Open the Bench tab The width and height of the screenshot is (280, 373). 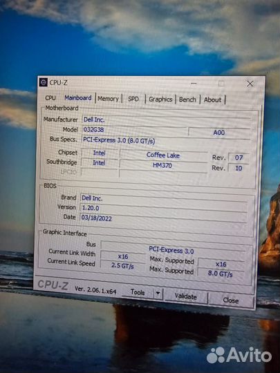(187, 99)
